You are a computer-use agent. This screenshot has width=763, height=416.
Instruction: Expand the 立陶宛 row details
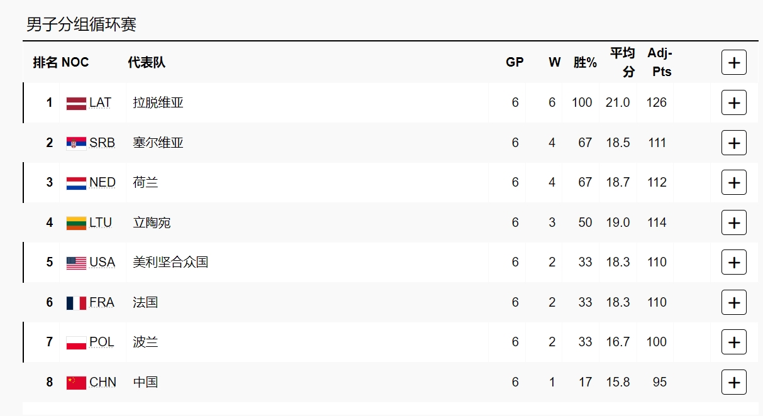(733, 222)
